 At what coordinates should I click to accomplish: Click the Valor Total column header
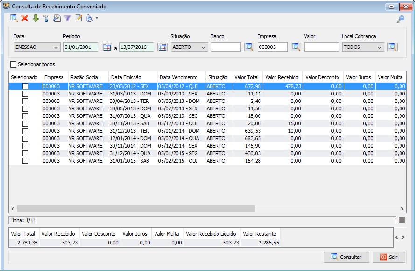point(246,77)
